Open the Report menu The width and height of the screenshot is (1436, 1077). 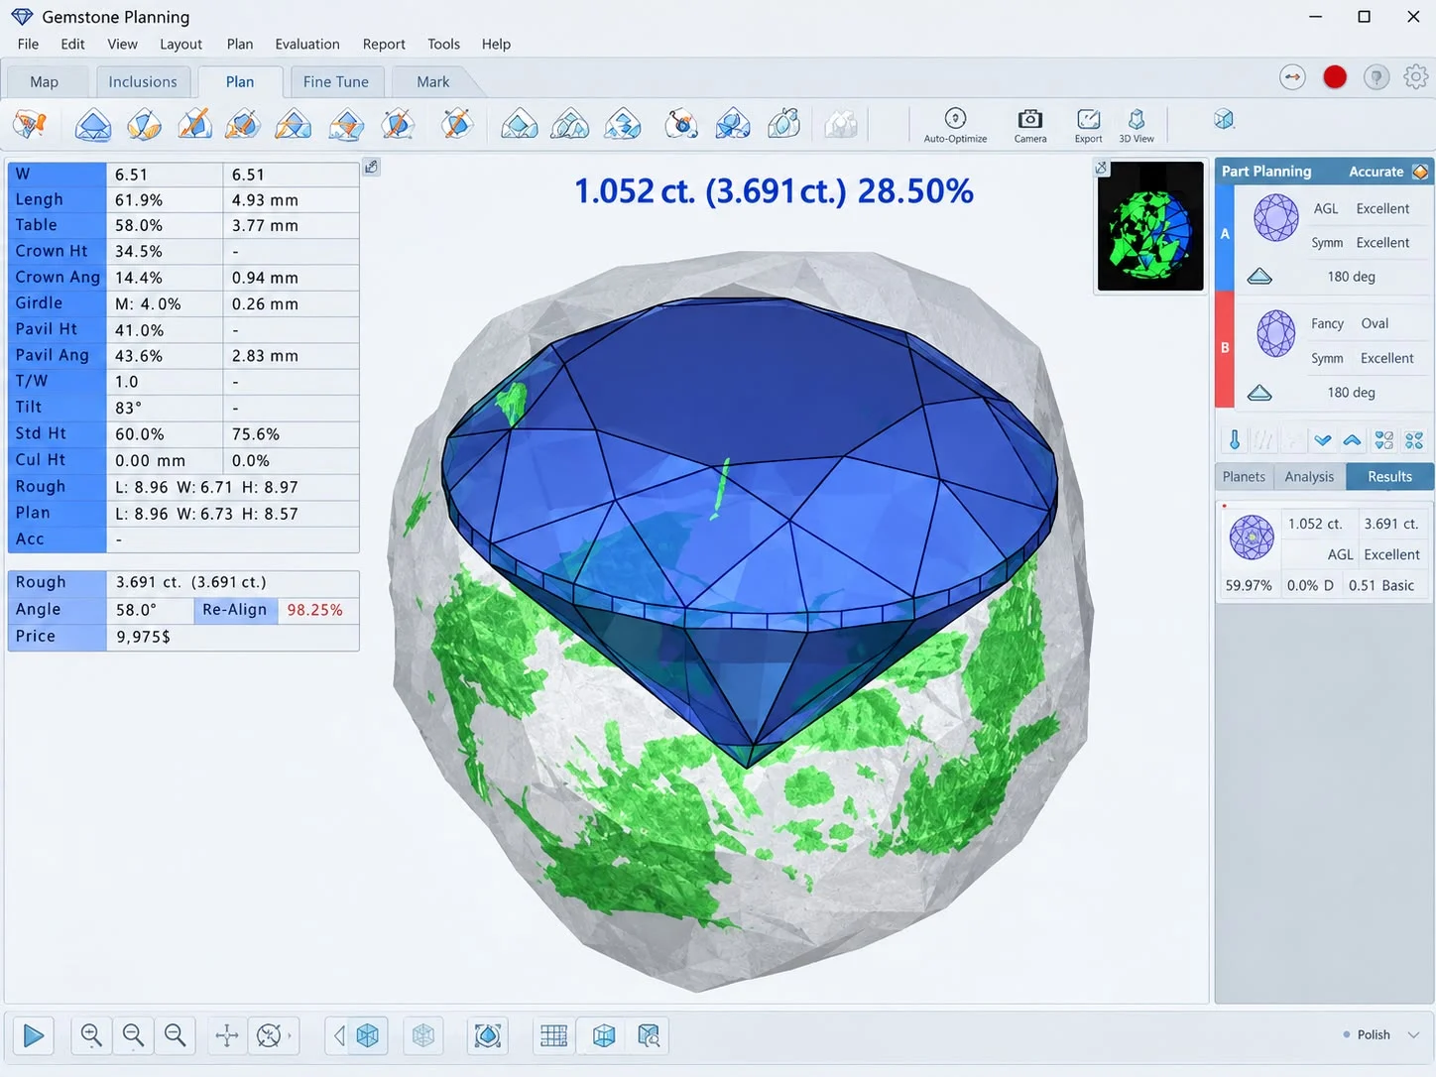384,44
